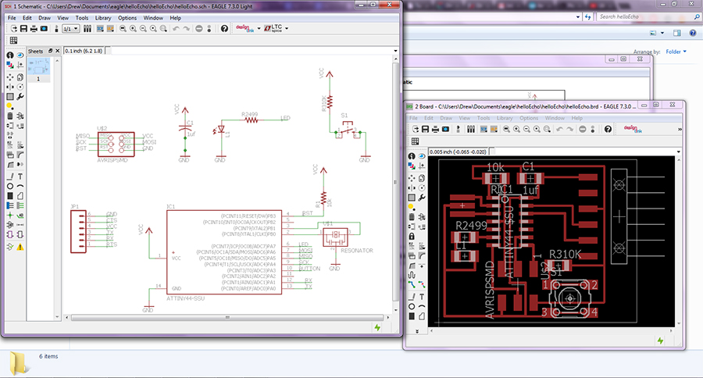This screenshot has width=703, height=378.
Task: Select the Info tool in Schematic sidebar
Action: tap(10, 55)
